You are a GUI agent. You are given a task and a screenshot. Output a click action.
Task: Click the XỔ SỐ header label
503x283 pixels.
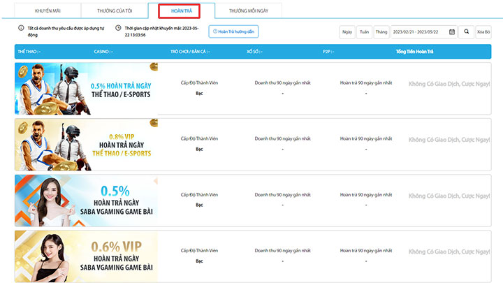click(x=254, y=52)
